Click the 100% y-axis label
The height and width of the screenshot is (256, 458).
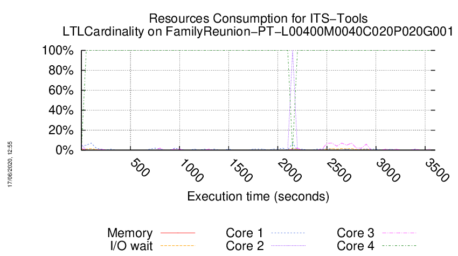tap(58, 51)
